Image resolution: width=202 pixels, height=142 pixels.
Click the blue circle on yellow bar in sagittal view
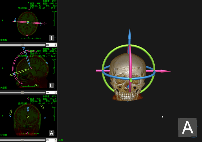(14, 74)
